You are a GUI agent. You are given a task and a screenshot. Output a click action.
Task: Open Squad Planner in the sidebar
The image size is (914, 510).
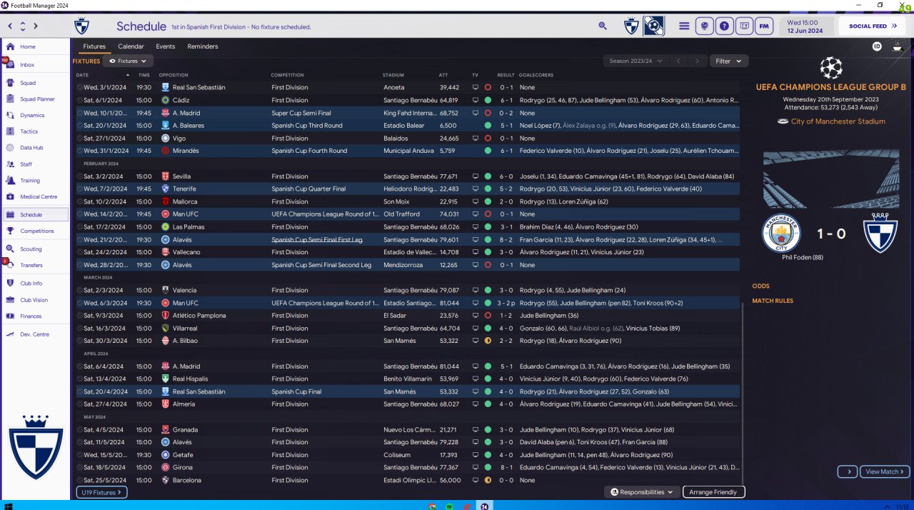point(35,99)
